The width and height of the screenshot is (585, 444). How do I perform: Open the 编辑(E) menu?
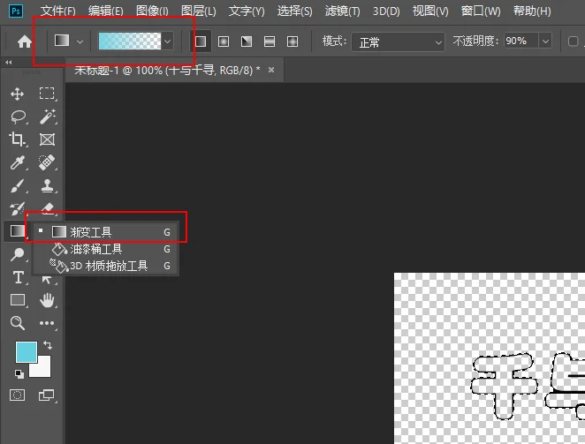click(105, 11)
